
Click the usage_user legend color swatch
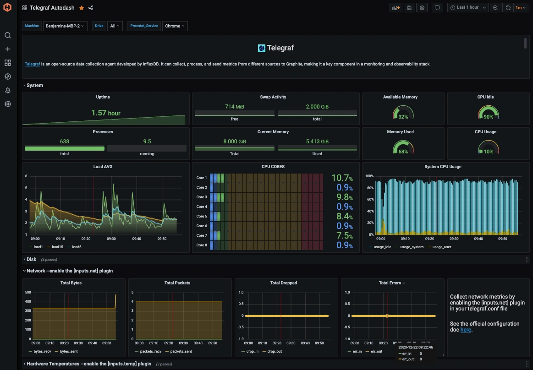pyautogui.click(x=429, y=247)
